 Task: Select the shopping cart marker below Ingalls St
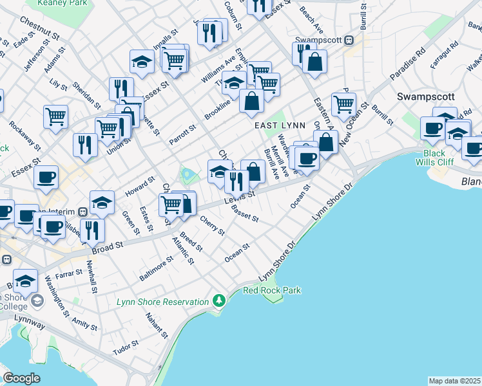coord(174,63)
